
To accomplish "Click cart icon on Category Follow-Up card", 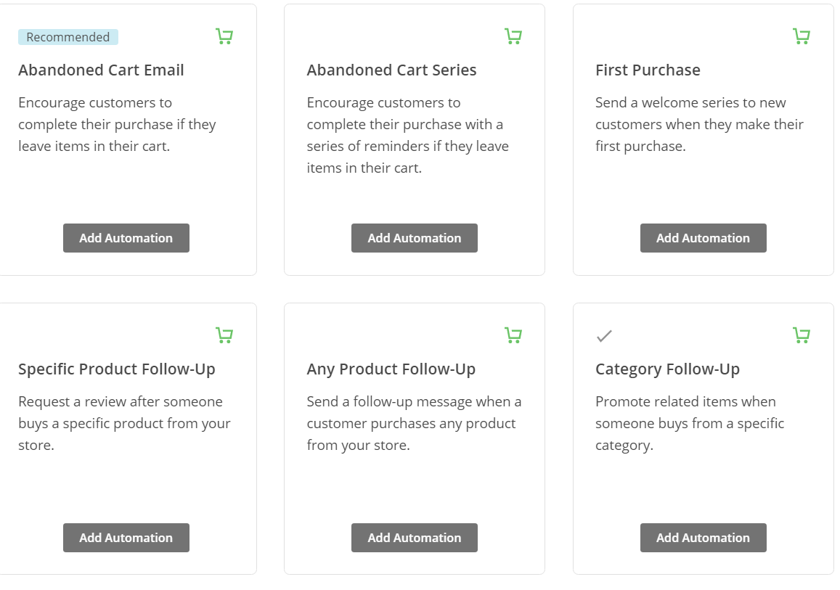I will (802, 335).
